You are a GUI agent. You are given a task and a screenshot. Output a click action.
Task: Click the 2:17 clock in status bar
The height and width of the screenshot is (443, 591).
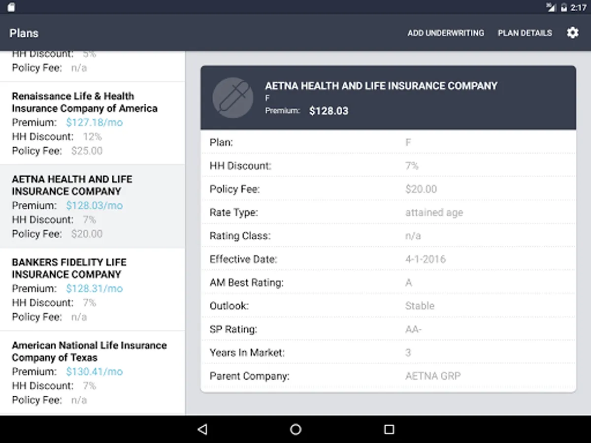(x=578, y=7)
